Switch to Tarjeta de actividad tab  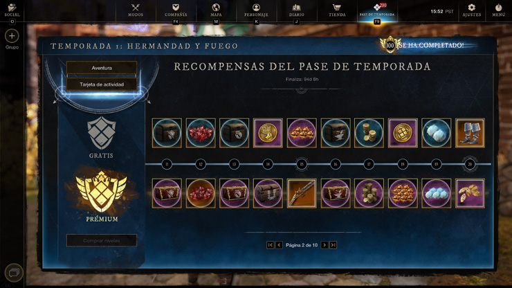pyautogui.click(x=102, y=84)
